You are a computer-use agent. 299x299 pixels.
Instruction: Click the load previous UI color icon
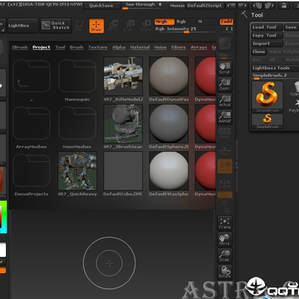point(257,6)
